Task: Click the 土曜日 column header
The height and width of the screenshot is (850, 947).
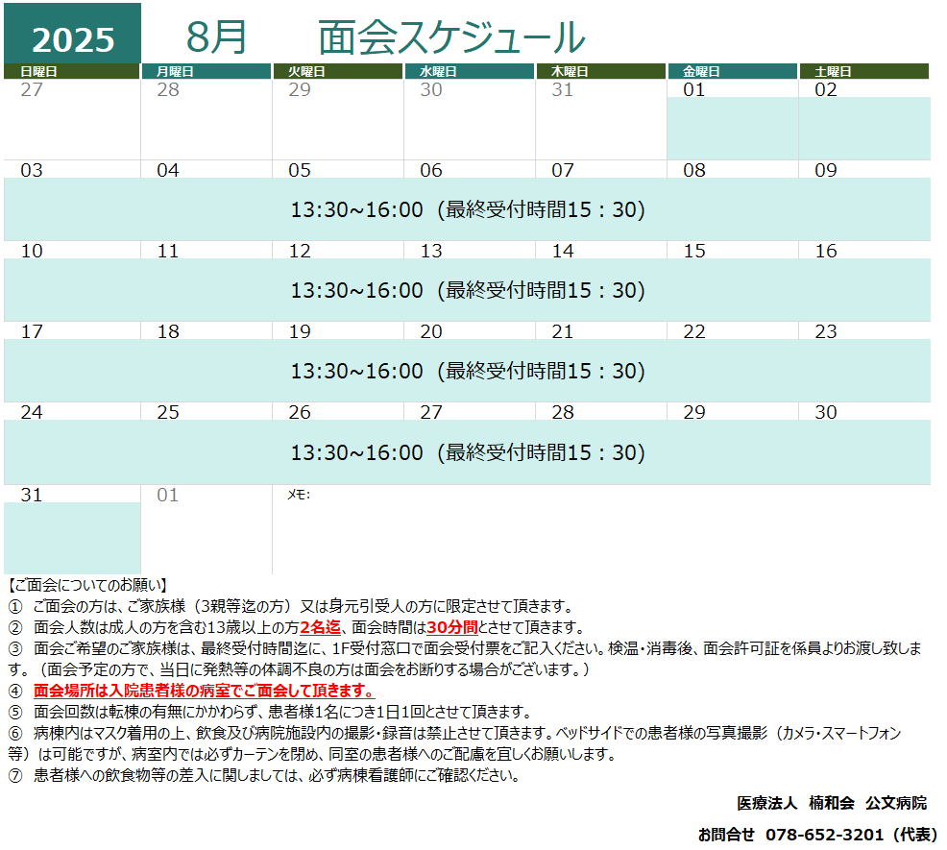Action: (x=864, y=71)
